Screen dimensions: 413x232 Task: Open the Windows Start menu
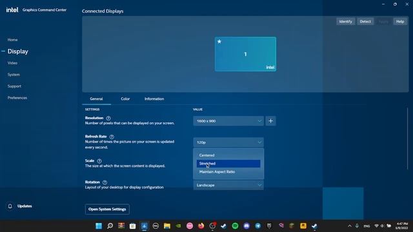[99, 226]
